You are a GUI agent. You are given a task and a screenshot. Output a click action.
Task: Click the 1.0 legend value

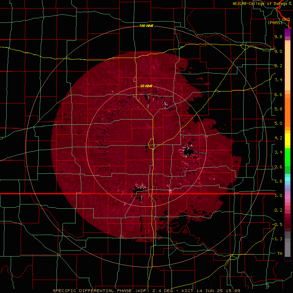(x=278, y=196)
